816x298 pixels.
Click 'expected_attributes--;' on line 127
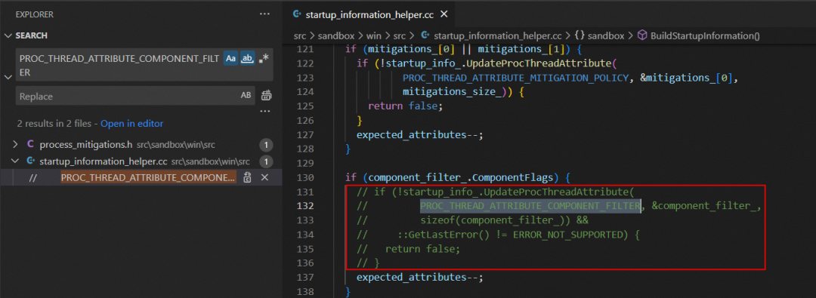[419, 135]
